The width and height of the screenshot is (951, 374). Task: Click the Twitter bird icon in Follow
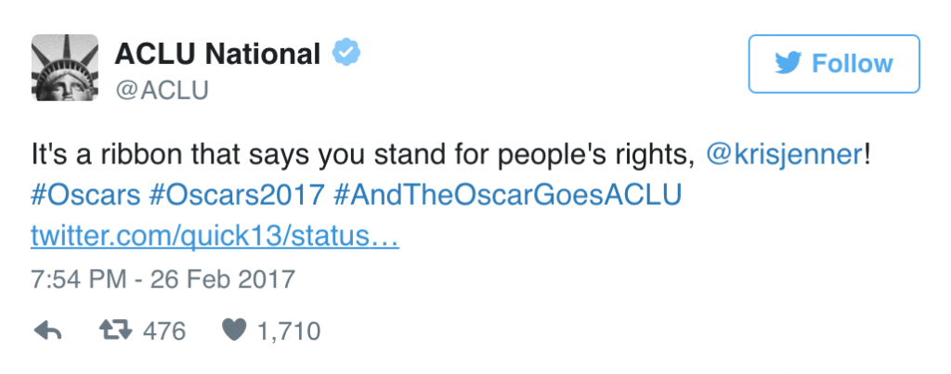[x=788, y=64]
